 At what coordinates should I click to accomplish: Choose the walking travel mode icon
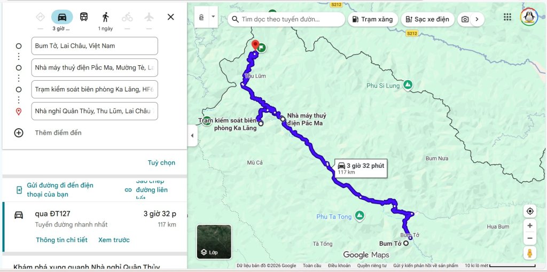[x=105, y=17]
